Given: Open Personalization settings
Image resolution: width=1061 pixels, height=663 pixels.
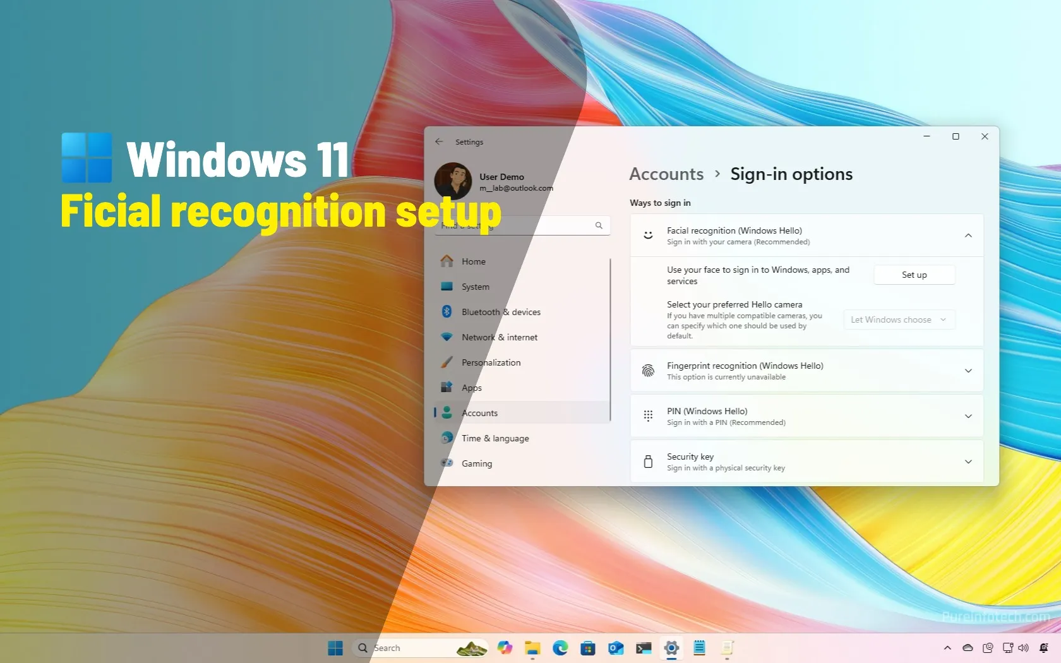Looking at the screenshot, I should click(x=491, y=362).
